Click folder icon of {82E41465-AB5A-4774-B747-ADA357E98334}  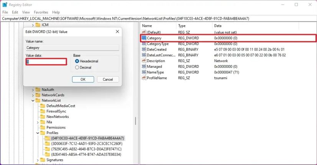pyautogui.click(x=47, y=155)
